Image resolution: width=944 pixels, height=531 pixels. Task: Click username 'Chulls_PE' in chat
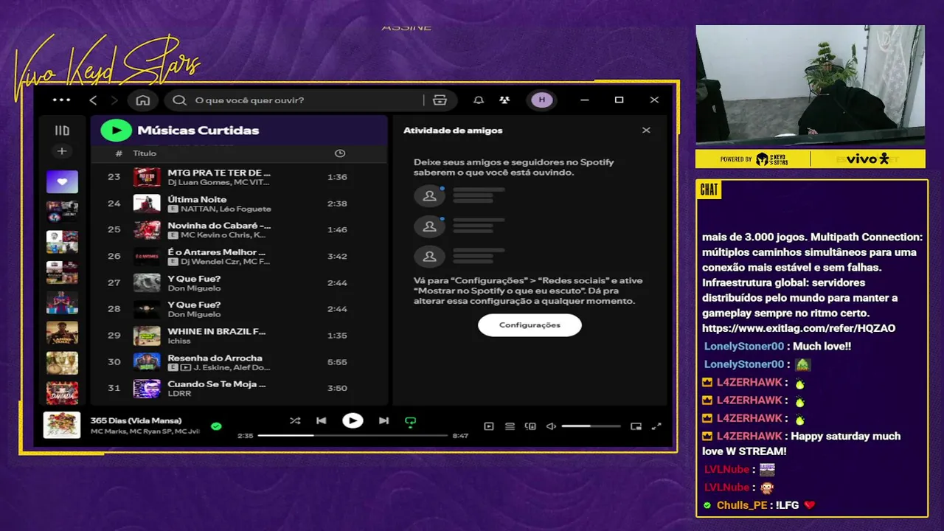[743, 505]
